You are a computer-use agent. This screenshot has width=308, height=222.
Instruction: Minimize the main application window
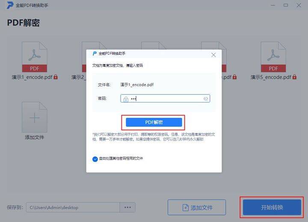coord(273,5)
